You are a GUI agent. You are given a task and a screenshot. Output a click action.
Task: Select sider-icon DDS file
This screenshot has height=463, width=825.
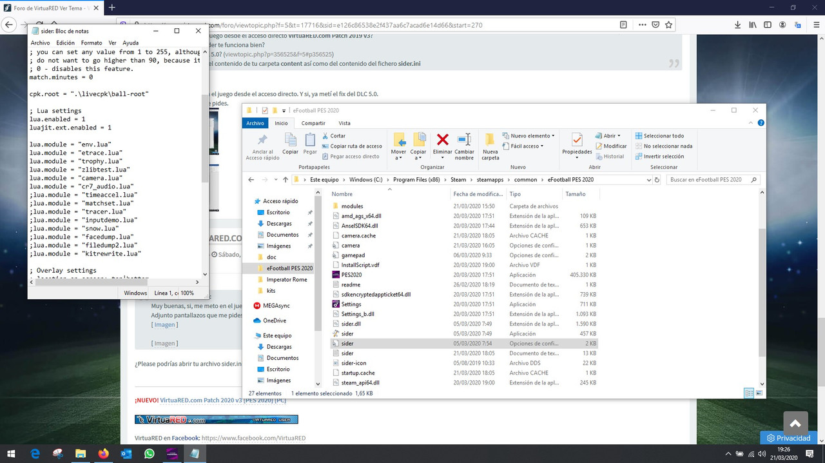click(x=353, y=363)
